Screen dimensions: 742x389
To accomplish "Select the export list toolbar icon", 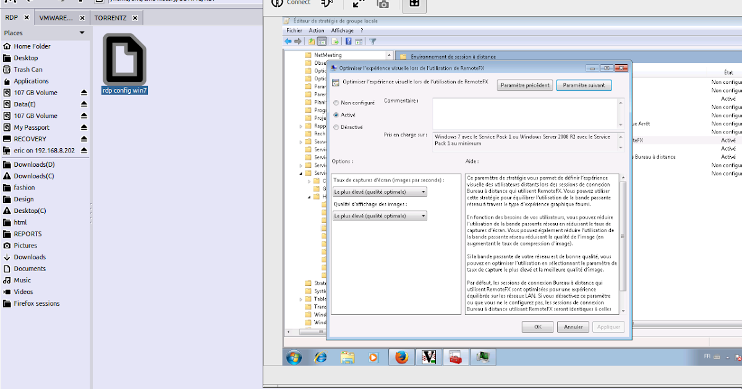I will [x=335, y=41].
